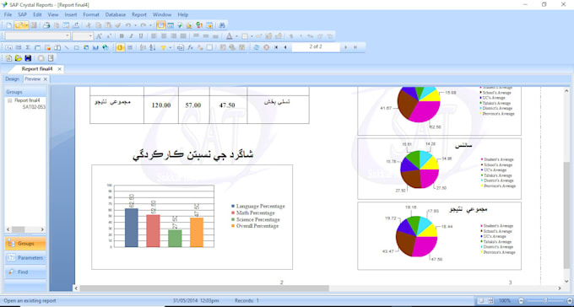Zoom out with the minus button

tap(520, 300)
